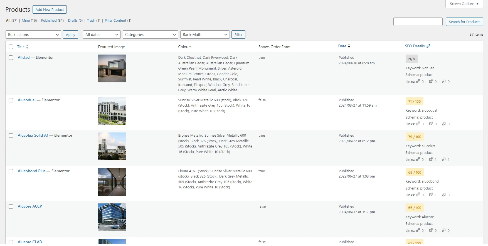Open the Alucore ACCP link
This screenshot has height=246, width=488.
[x=30, y=206]
